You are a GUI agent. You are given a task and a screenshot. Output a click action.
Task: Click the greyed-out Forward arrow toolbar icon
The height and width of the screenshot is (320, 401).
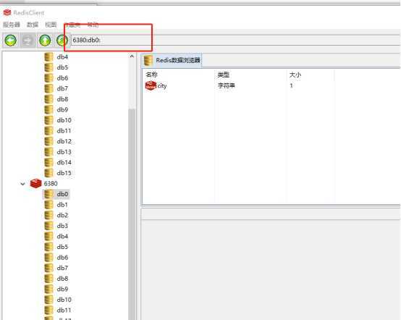28,41
